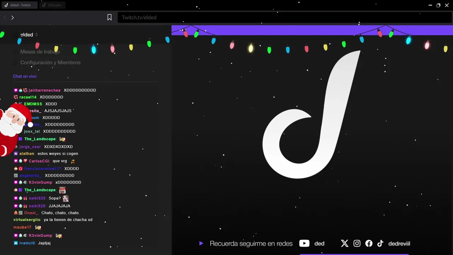Click the logo icon in elded - Twitch tab

6,5
